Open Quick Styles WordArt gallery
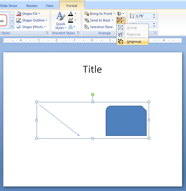186x191 pixels. tap(60, 21)
